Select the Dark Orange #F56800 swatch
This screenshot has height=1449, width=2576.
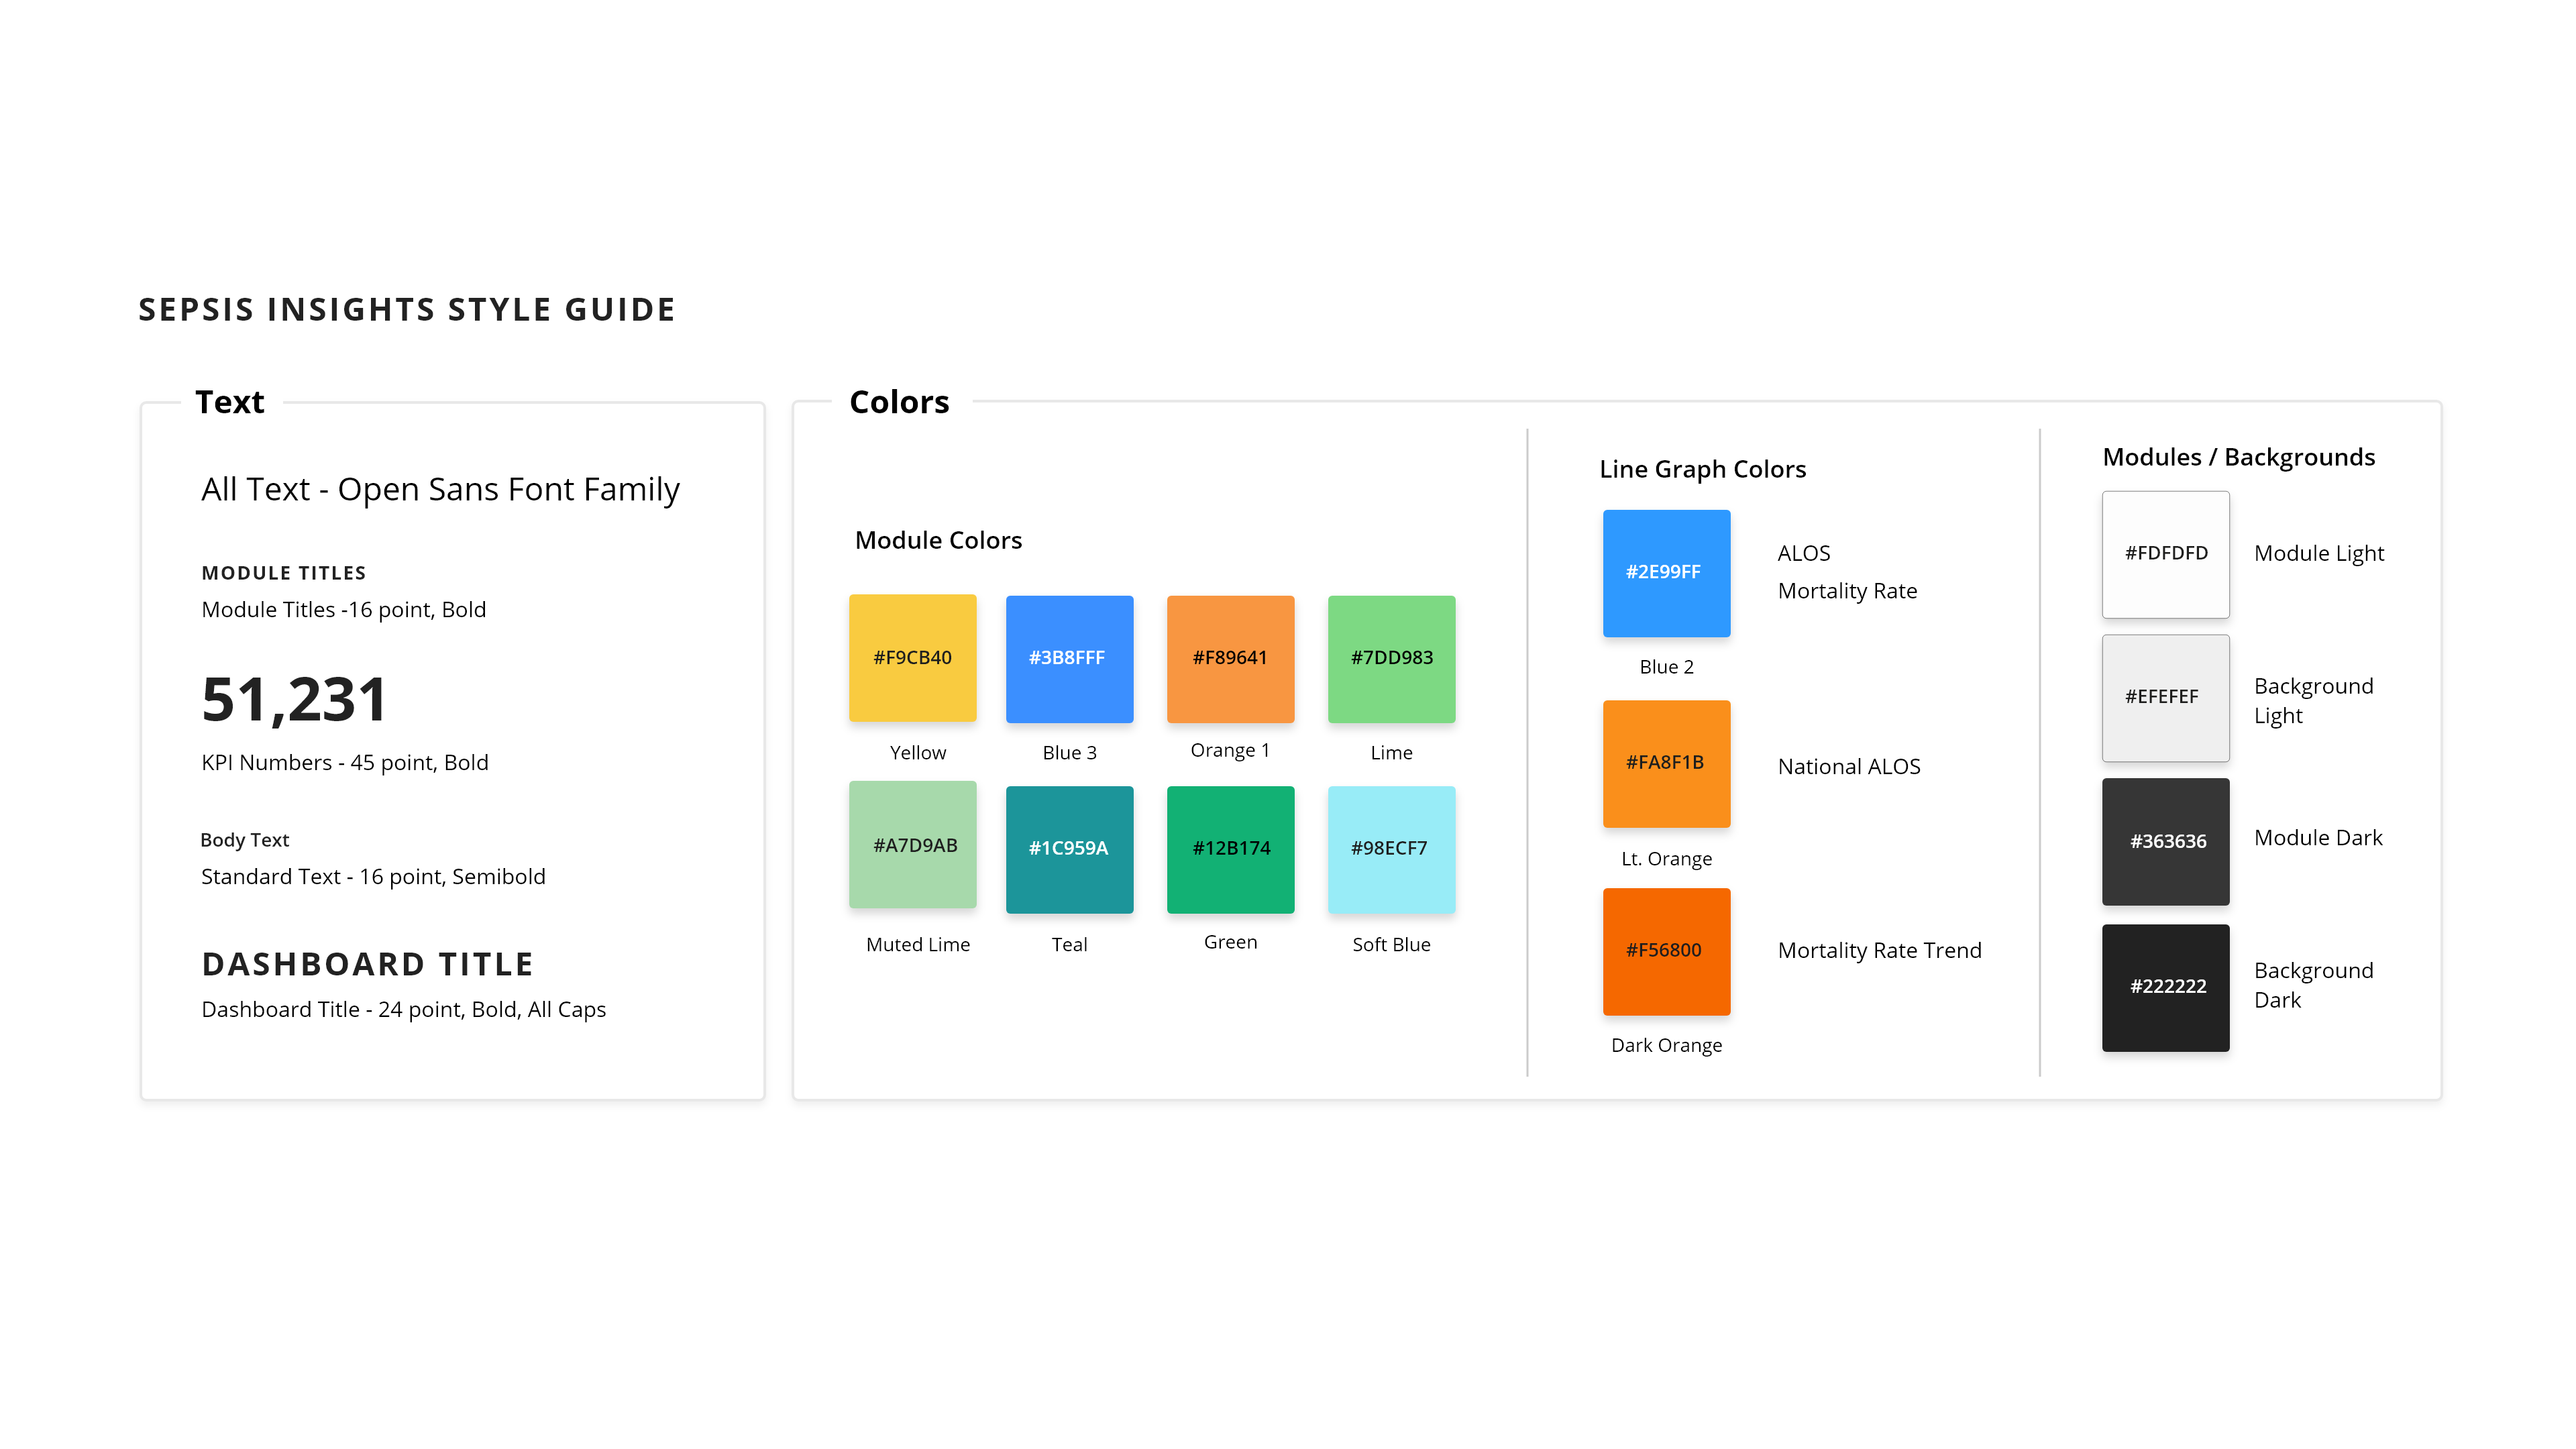1666,951
